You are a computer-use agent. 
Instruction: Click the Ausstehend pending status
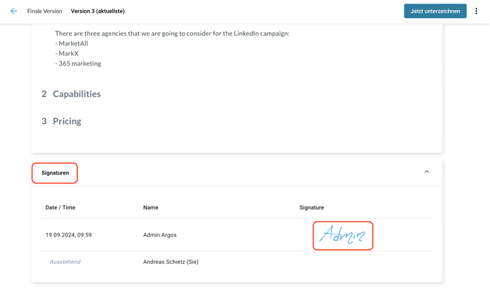click(65, 262)
